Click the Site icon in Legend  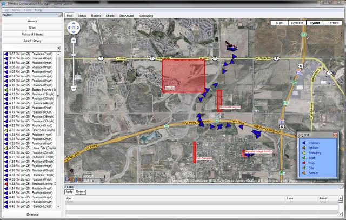click(304, 168)
